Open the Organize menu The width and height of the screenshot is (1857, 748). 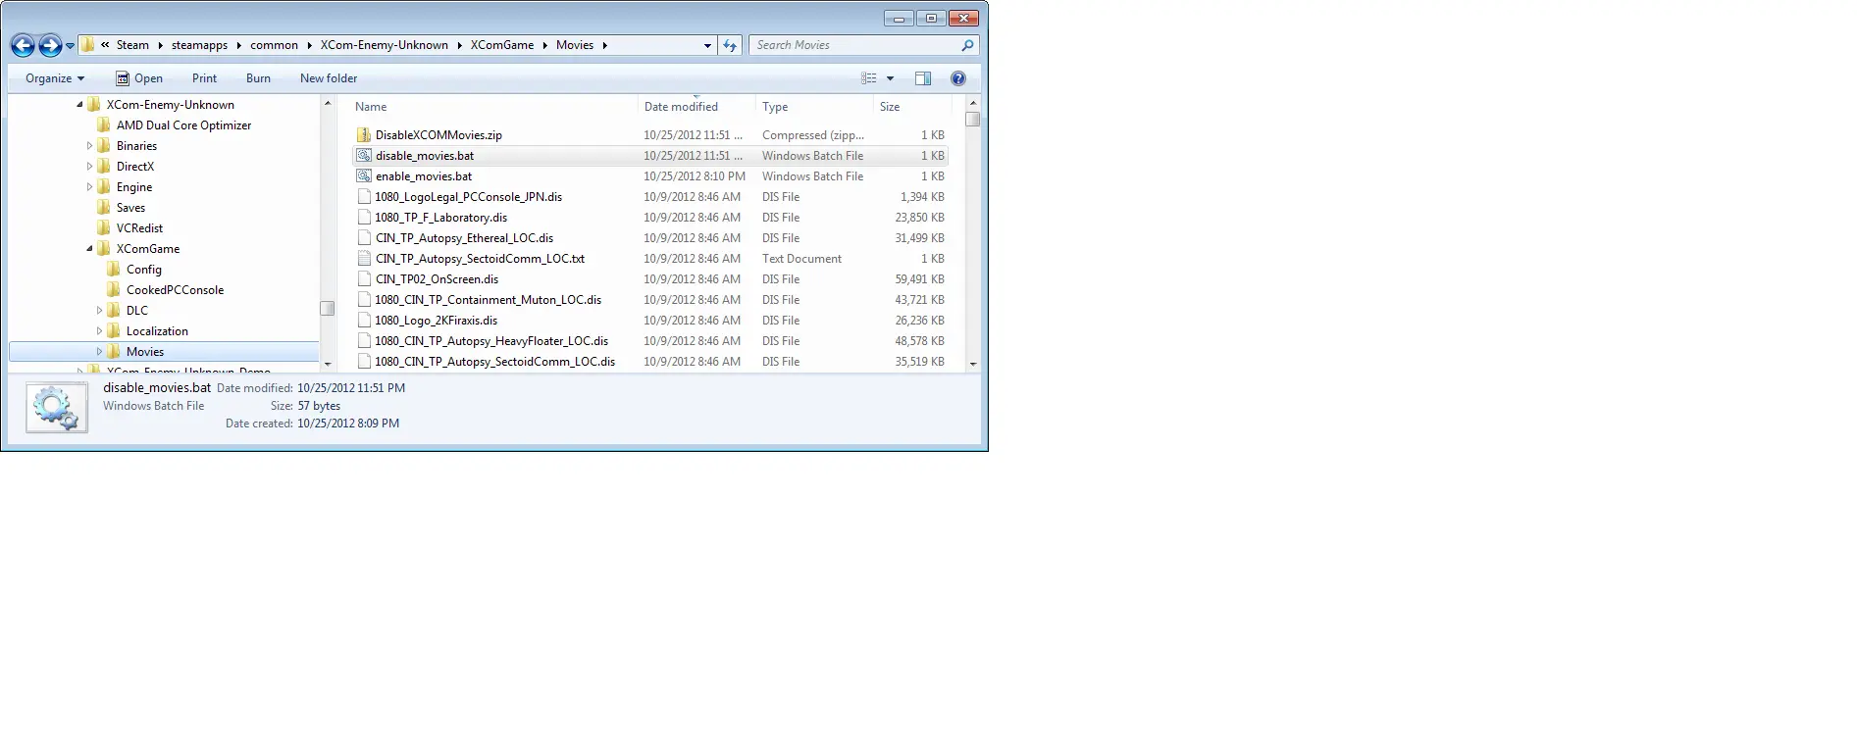[x=55, y=78]
